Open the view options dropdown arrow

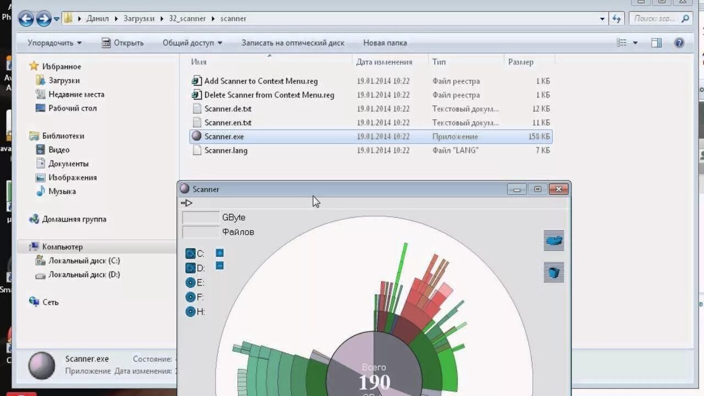(635, 43)
